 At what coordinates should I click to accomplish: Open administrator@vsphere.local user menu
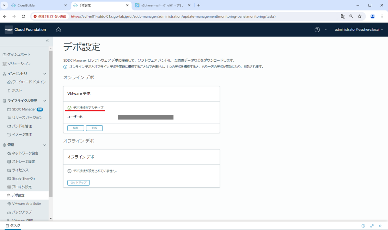coord(359,30)
